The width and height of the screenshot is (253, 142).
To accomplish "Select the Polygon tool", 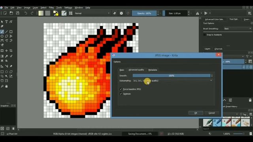I will click(6, 36).
